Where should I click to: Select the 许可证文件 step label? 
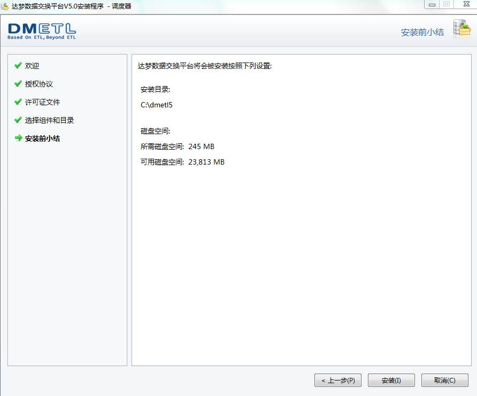(43, 102)
